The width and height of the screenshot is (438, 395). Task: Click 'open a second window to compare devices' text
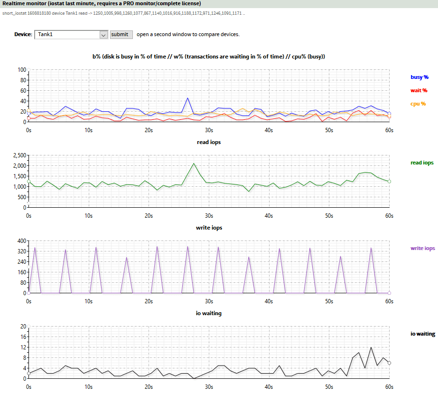tap(188, 34)
